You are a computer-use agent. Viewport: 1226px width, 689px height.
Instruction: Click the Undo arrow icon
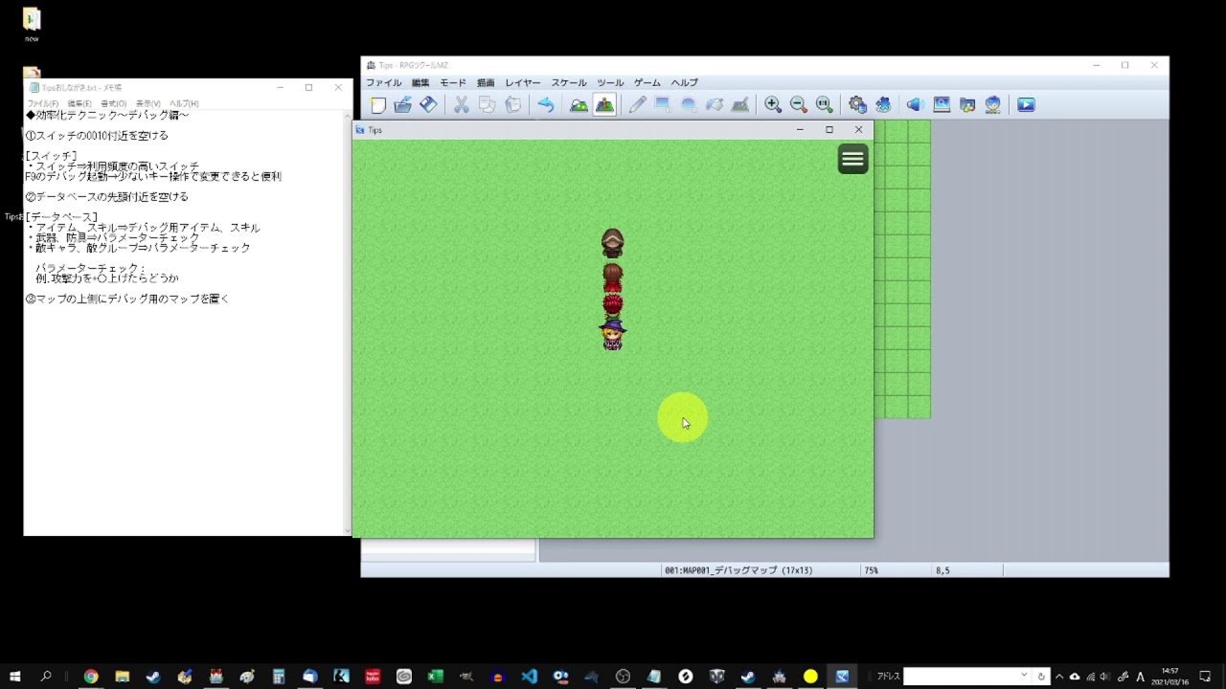pos(545,105)
